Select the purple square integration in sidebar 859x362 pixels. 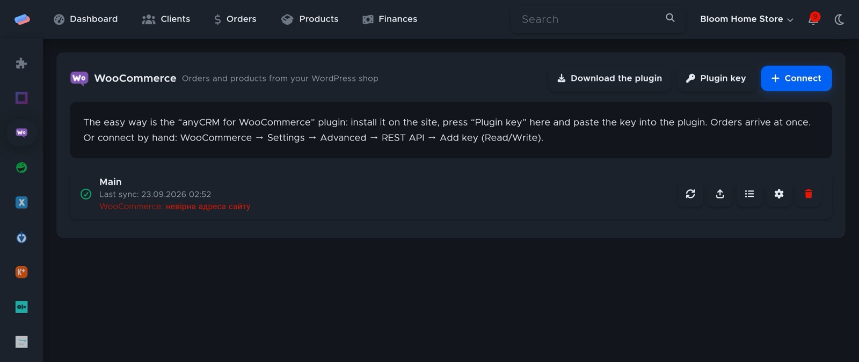pyautogui.click(x=21, y=98)
